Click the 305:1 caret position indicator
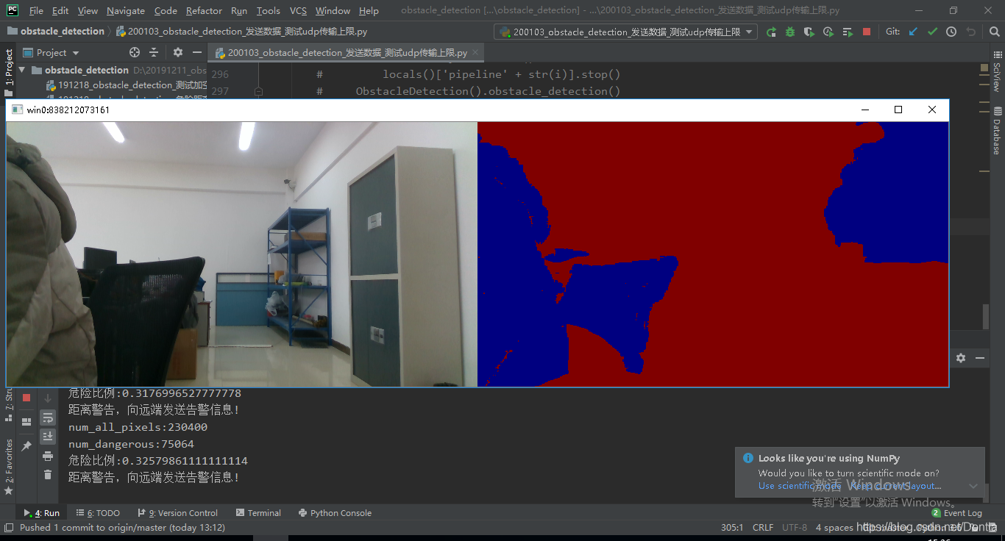The width and height of the screenshot is (1005, 541). click(732, 528)
